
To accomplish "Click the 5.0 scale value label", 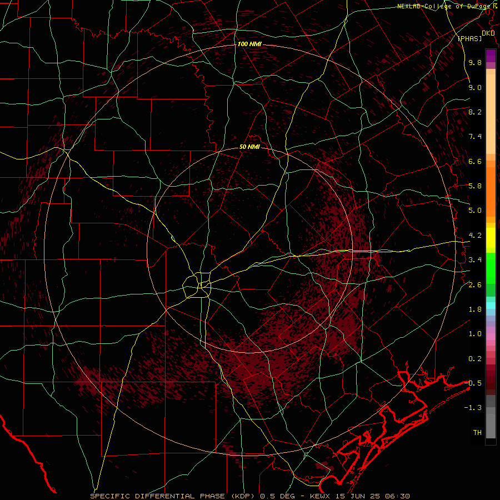I will tap(475, 211).
